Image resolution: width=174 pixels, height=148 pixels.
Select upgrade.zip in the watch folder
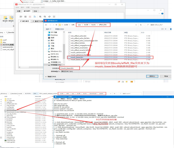11,140
